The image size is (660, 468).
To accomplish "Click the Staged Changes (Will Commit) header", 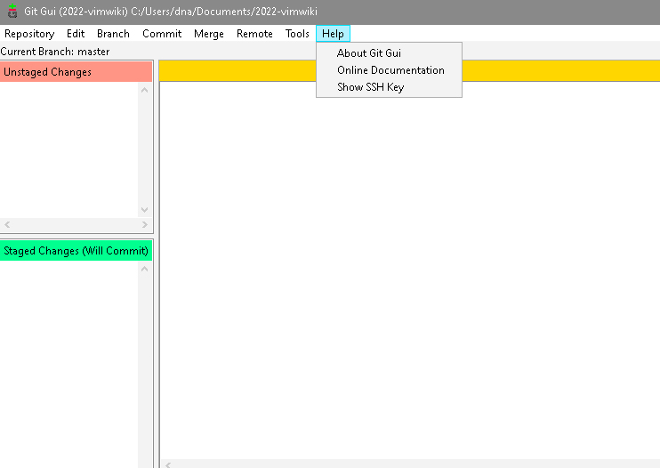I will tap(76, 251).
